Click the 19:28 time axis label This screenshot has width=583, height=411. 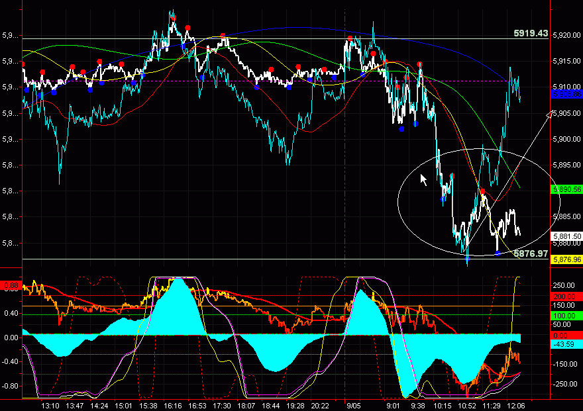click(x=295, y=406)
